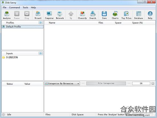Click the Default Profile icon
The width and height of the screenshot is (157, 118).
point(4,27)
